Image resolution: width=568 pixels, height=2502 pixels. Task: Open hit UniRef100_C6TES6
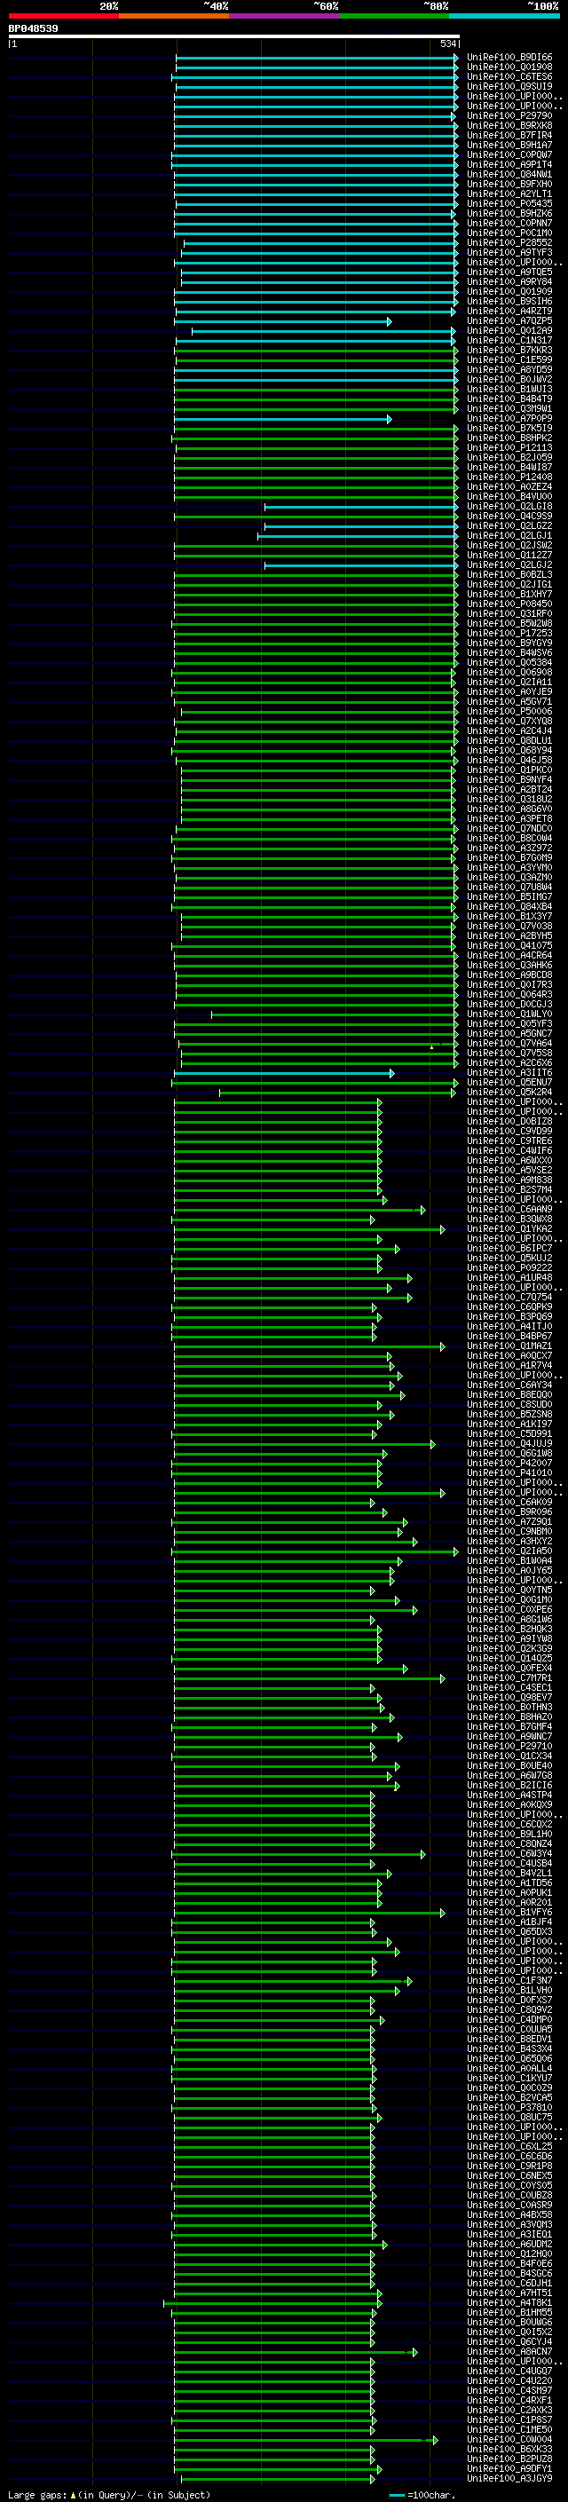point(509,76)
